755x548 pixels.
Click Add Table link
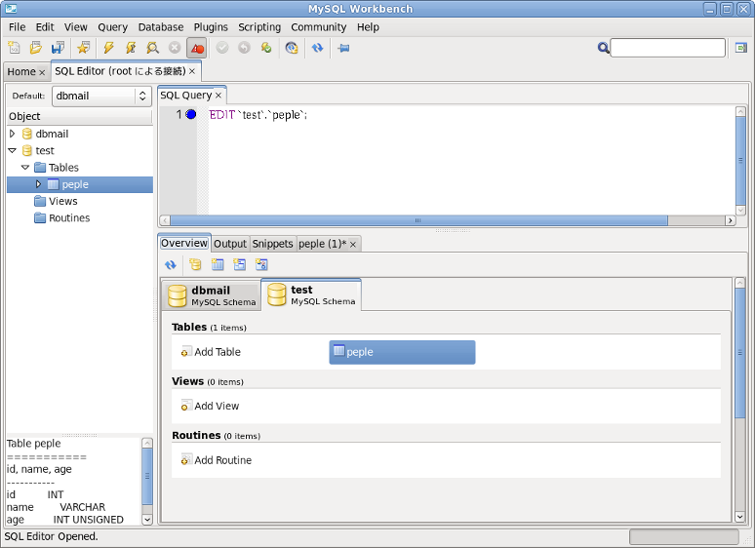(211, 352)
